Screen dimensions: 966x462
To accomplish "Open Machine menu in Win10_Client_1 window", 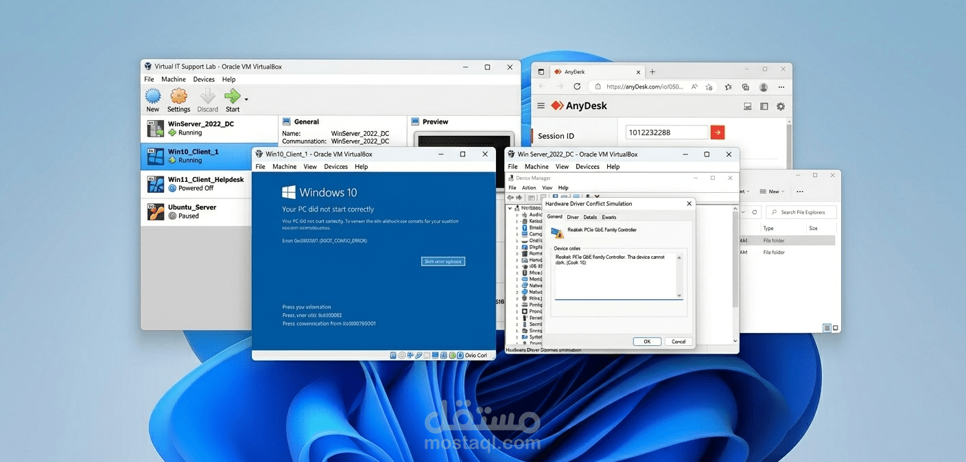I will tap(285, 167).
